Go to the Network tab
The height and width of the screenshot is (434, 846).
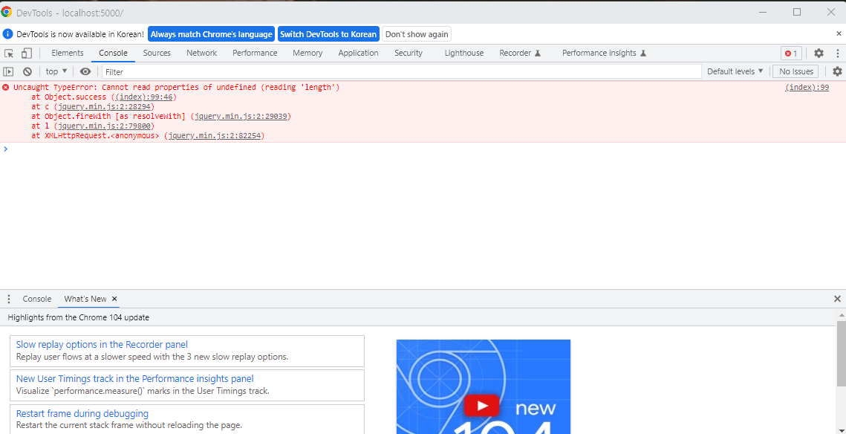(202, 53)
